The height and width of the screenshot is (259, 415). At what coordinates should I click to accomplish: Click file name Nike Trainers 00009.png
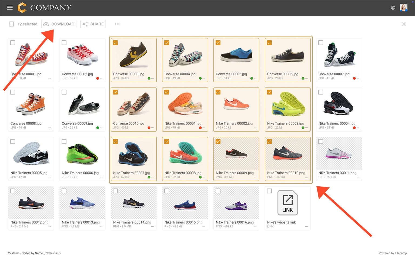tap(235, 173)
